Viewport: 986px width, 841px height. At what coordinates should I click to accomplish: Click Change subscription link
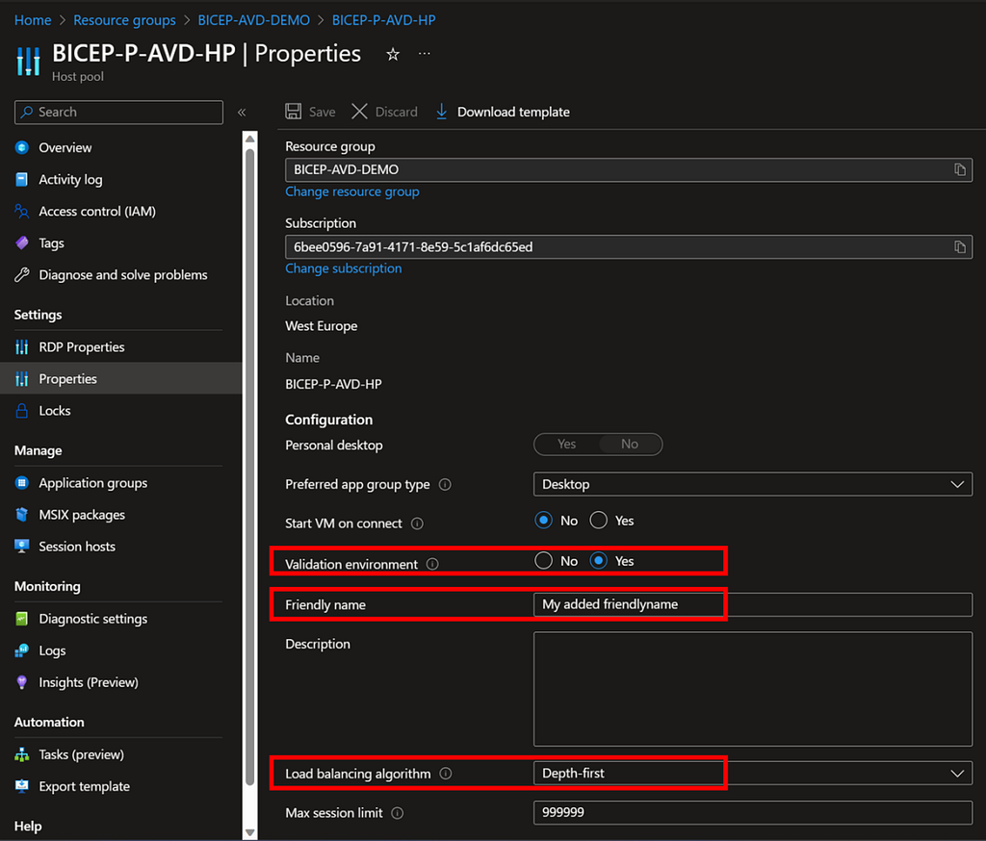[x=344, y=268]
